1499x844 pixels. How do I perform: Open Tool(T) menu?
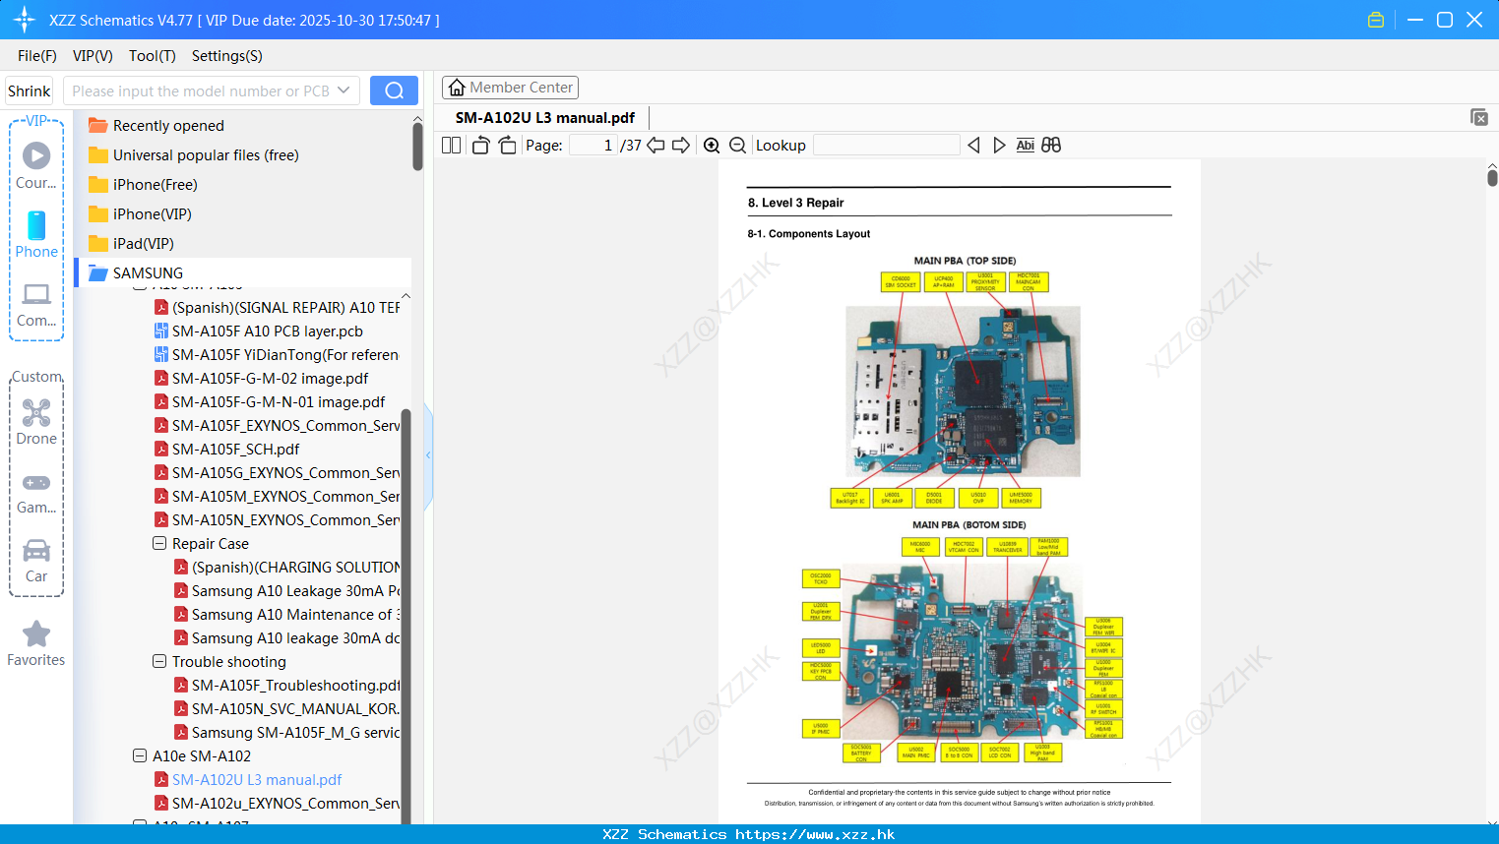(153, 56)
